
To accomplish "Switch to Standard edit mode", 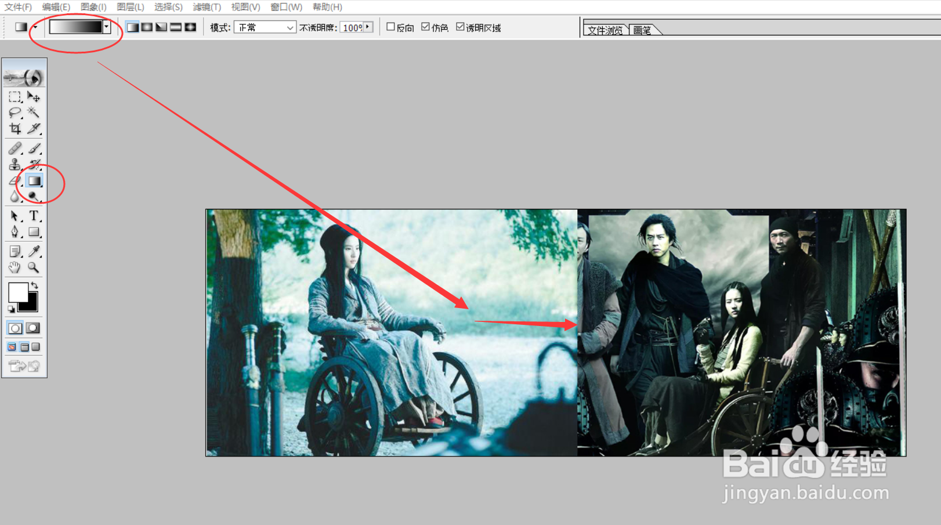I will pos(15,328).
